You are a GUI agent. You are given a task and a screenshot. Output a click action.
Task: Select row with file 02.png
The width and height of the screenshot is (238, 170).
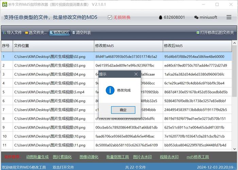(116, 57)
